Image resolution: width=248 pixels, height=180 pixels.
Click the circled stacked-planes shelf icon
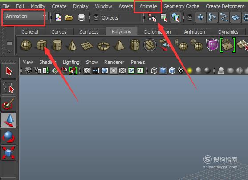coord(150,45)
